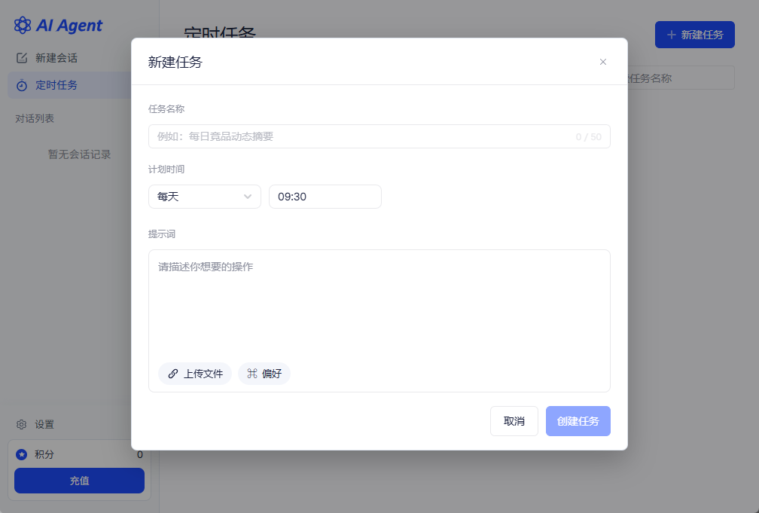Click the 计划时间 label
The height and width of the screenshot is (513, 759).
(166, 169)
